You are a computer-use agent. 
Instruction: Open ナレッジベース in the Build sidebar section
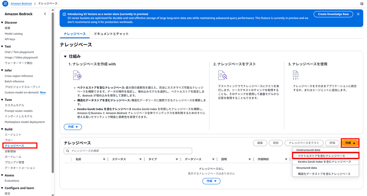pos(14,146)
